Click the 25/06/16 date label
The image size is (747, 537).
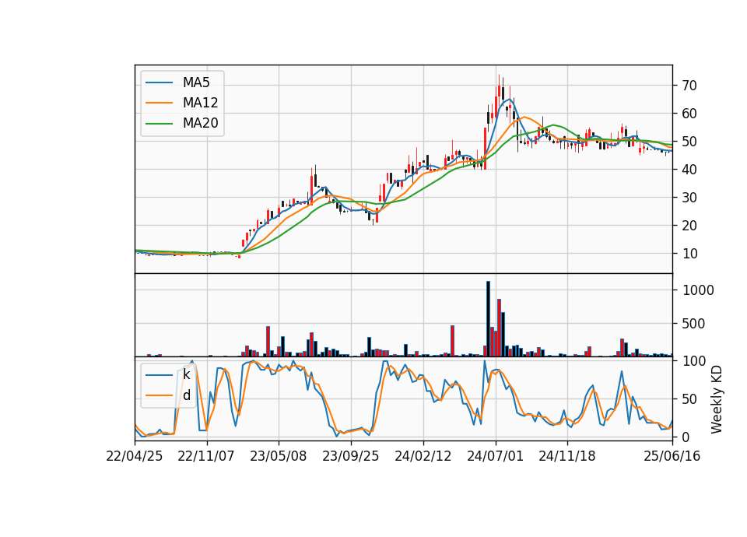pos(672,456)
